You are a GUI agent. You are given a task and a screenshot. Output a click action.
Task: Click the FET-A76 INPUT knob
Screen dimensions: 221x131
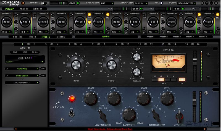(76, 65)
